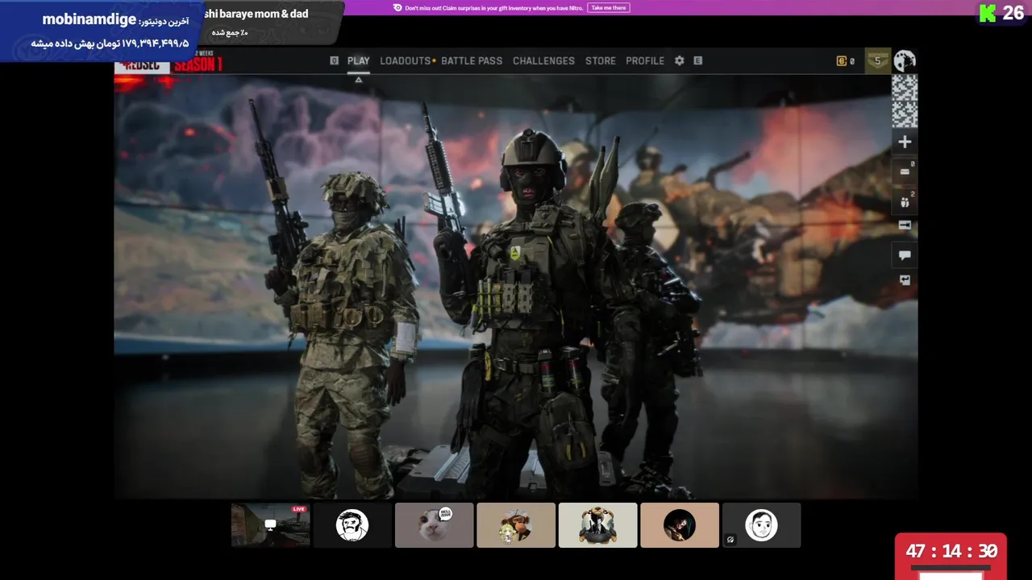Switch to the LOADOUTS tab
Image resolution: width=1032 pixels, height=580 pixels.
[406, 61]
